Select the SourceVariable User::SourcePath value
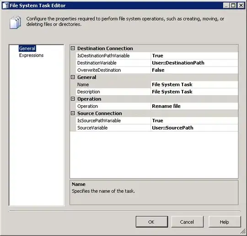The height and width of the screenshot is (236, 247). (194, 128)
